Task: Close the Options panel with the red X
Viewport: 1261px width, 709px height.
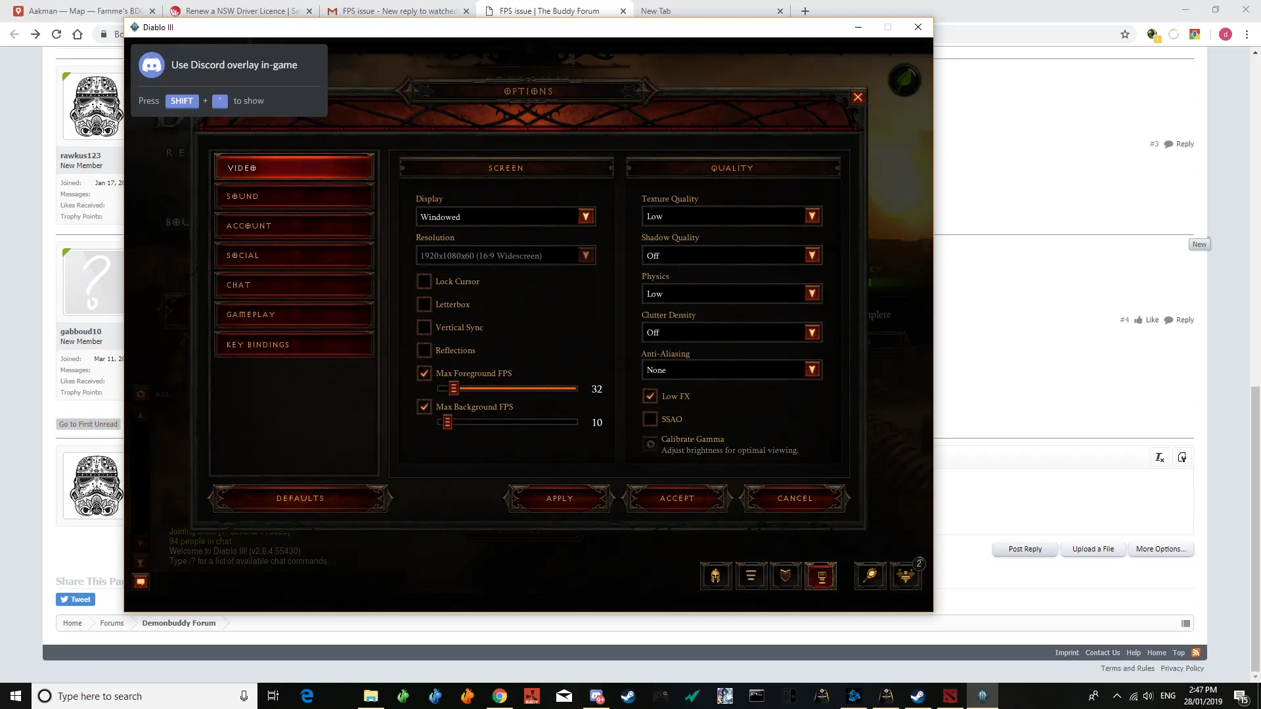Action: 858,97
